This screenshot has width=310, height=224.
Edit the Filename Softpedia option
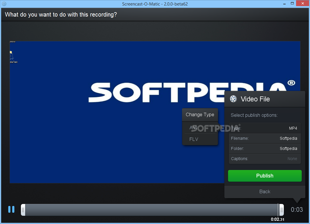(265, 138)
